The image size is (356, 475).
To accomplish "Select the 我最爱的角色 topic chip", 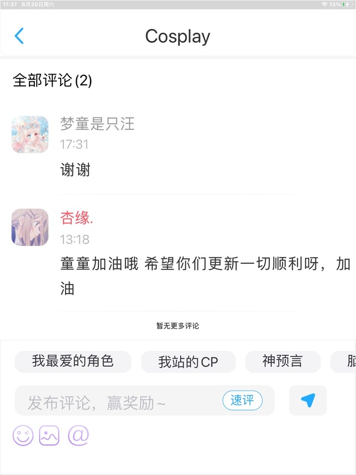I will point(73,361).
